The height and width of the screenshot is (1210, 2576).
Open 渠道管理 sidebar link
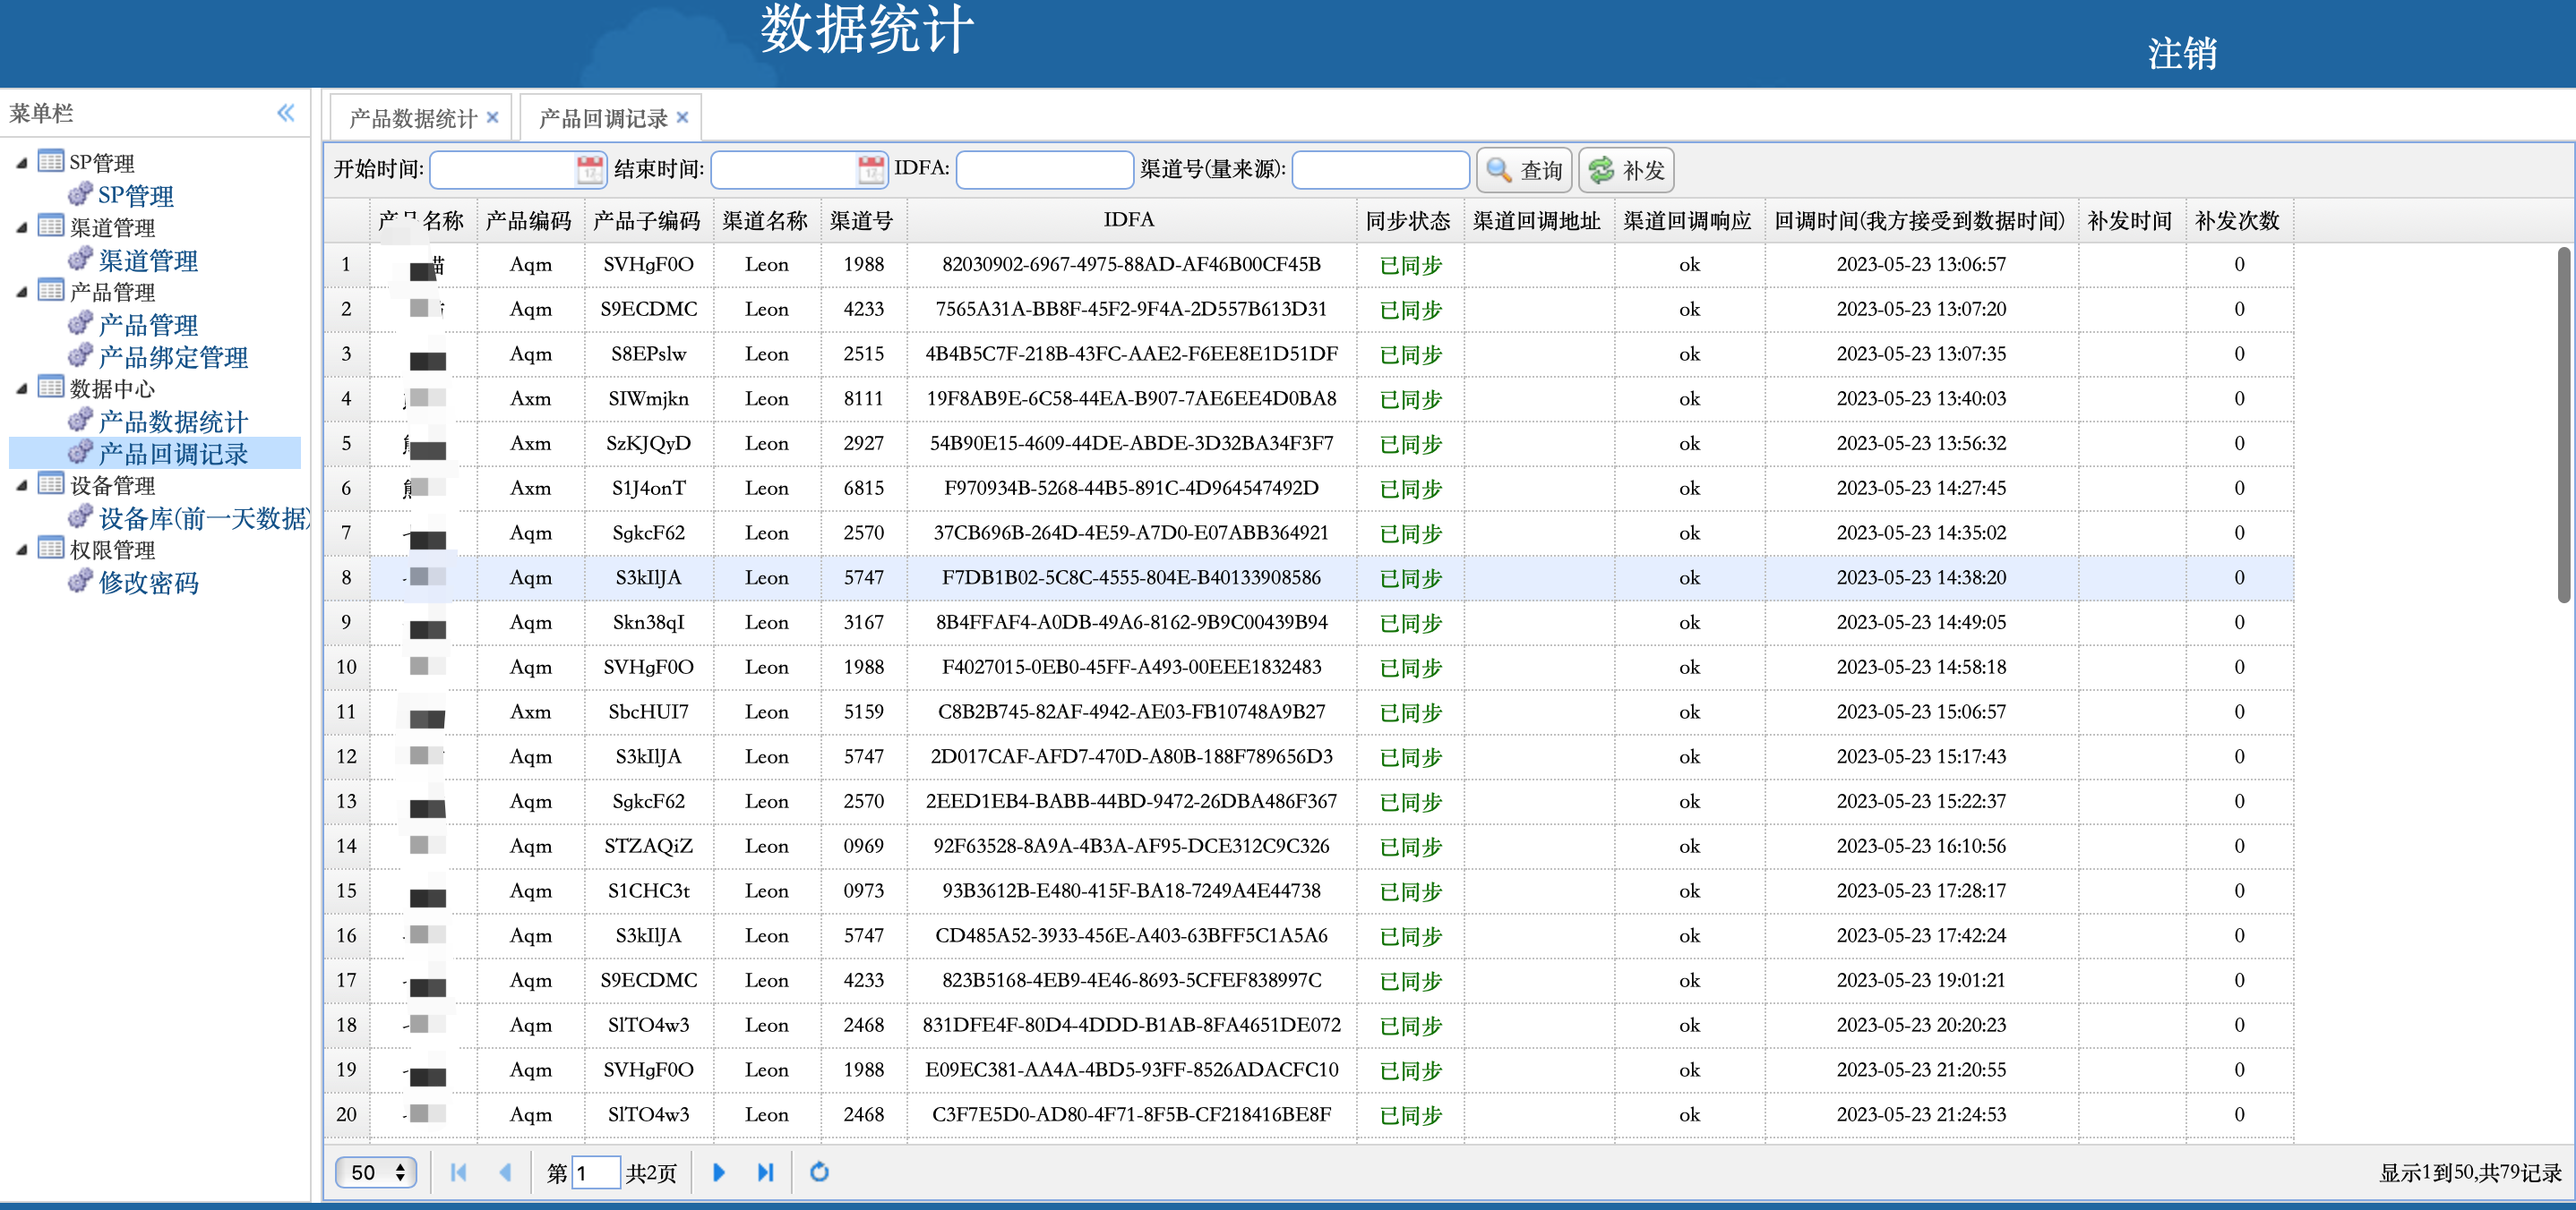click(x=148, y=260)
